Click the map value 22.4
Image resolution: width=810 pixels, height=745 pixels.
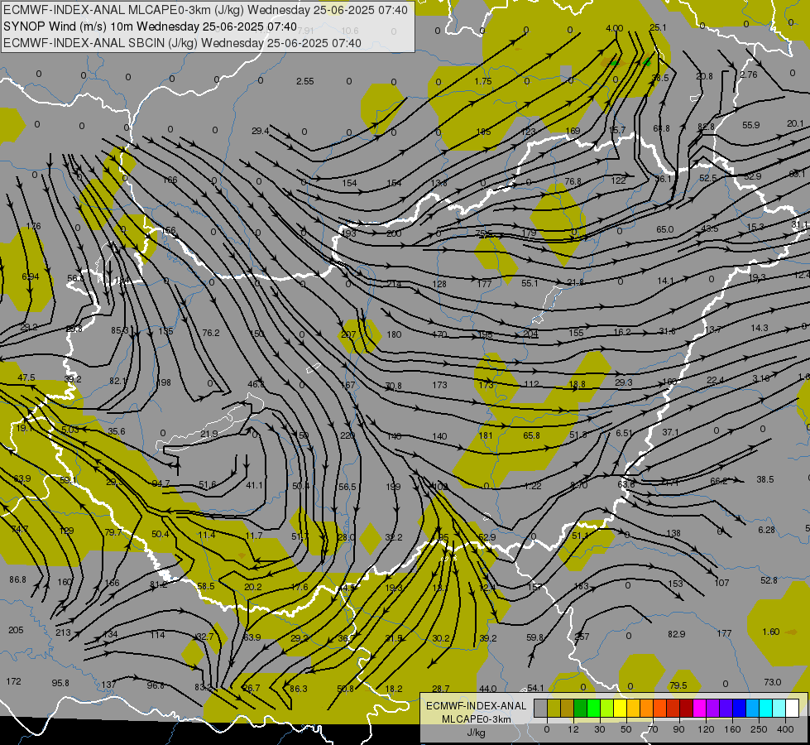click(x=716, y=380)
